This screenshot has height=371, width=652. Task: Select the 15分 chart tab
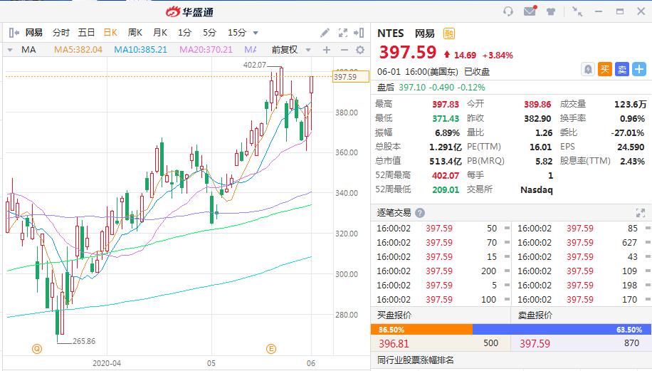point(236,33)
